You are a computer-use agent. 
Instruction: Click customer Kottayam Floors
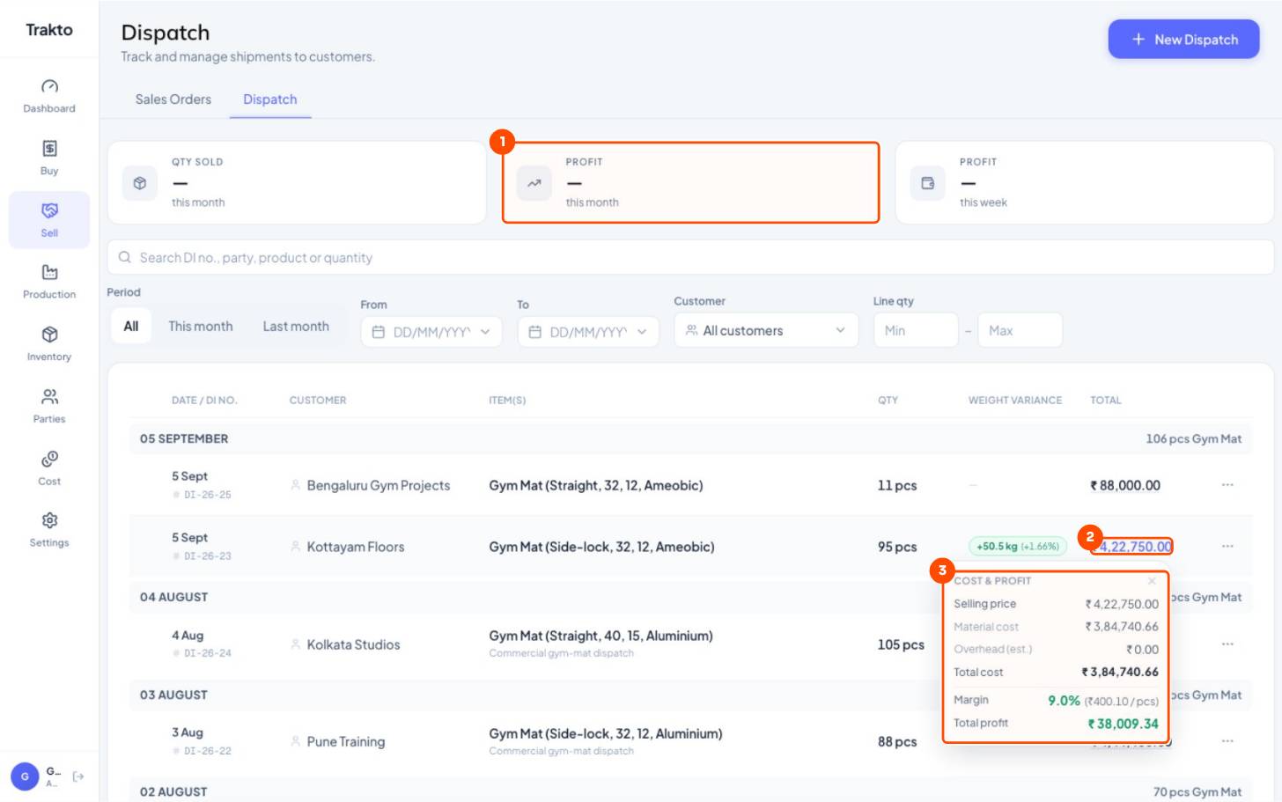[356, 548]
